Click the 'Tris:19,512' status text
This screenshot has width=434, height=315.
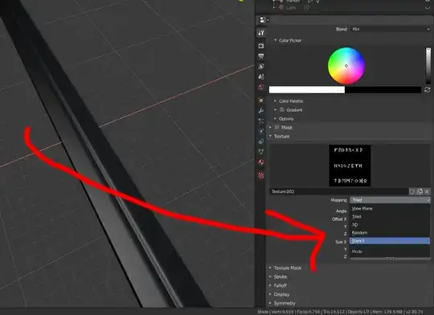coord(334,312)
